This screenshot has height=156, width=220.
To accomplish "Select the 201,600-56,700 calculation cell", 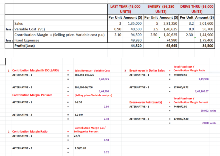I will (84, 87).
